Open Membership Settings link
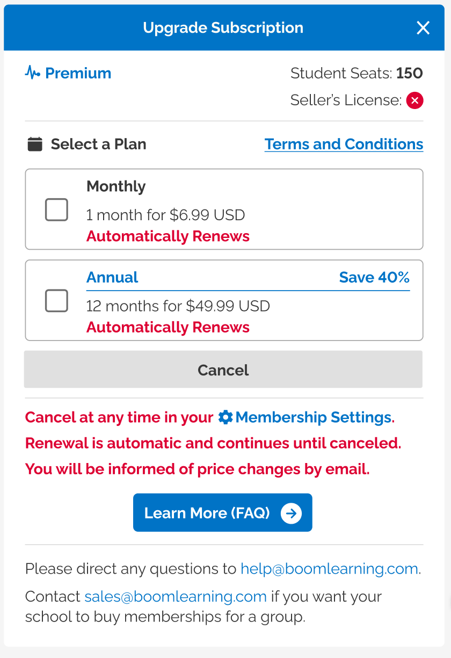Image resolution: width=451 pixels, height=658 pixels. pyautogui.click(x=313, y=417)
